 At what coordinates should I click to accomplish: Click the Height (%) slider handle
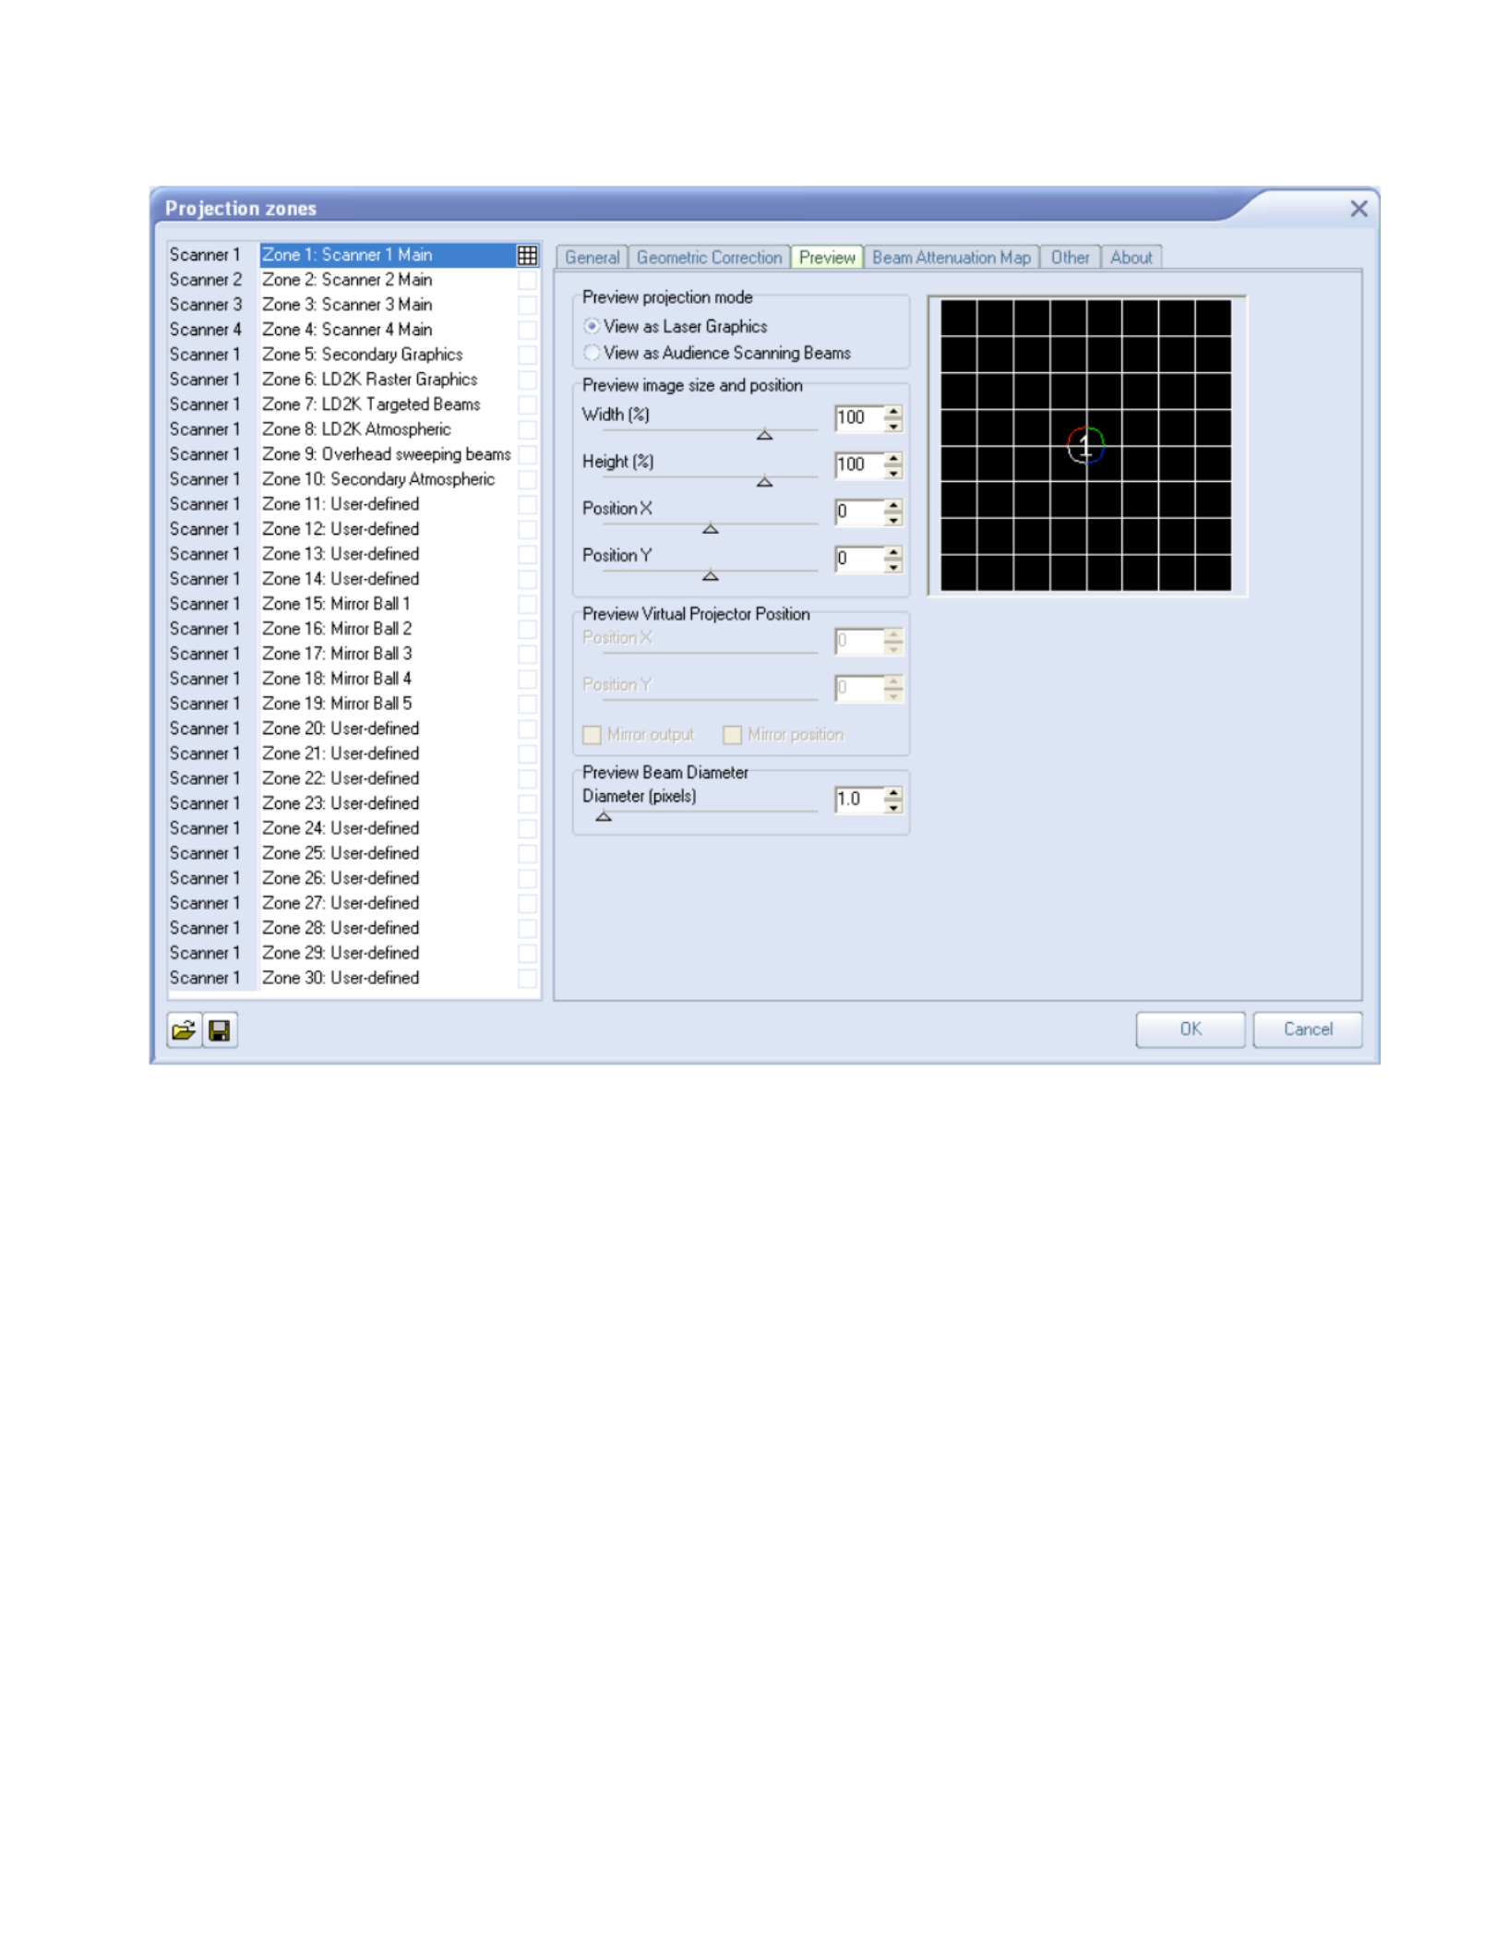(764, 482)
